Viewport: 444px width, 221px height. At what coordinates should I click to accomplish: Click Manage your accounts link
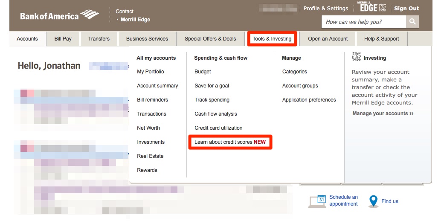click(x=383, y=113)
